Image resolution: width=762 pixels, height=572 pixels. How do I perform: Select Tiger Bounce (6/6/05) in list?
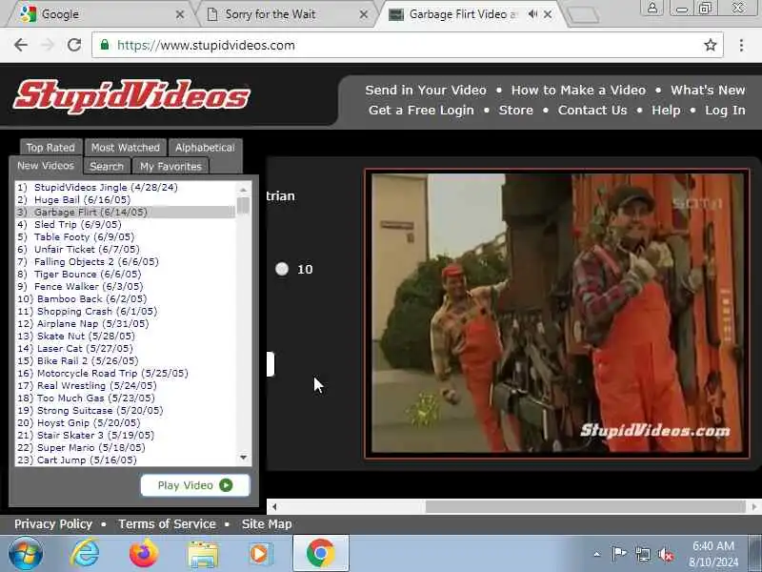[x=126, y=274]
